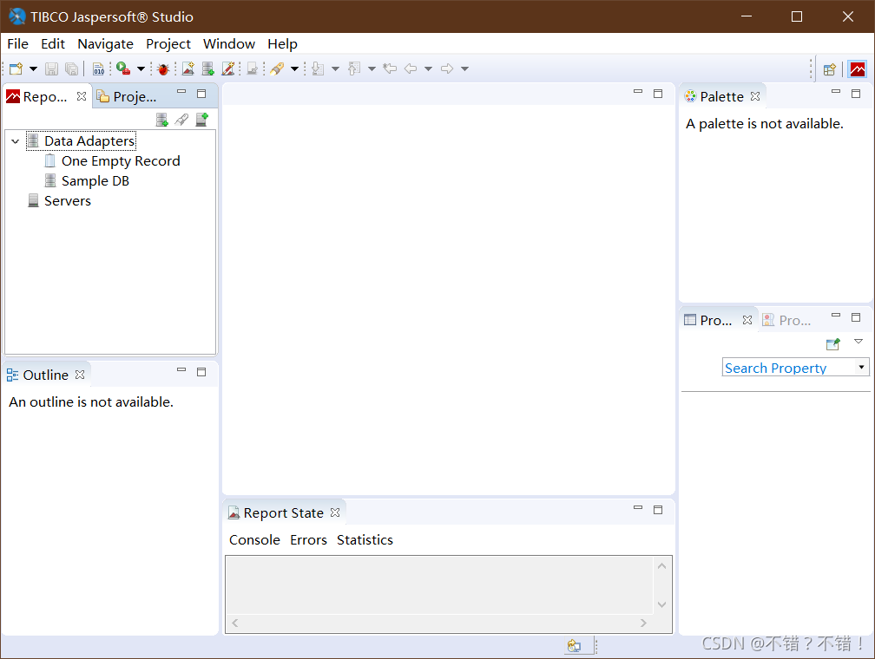Close the Outline view tab
875x659 pixels.
[80, 375]
